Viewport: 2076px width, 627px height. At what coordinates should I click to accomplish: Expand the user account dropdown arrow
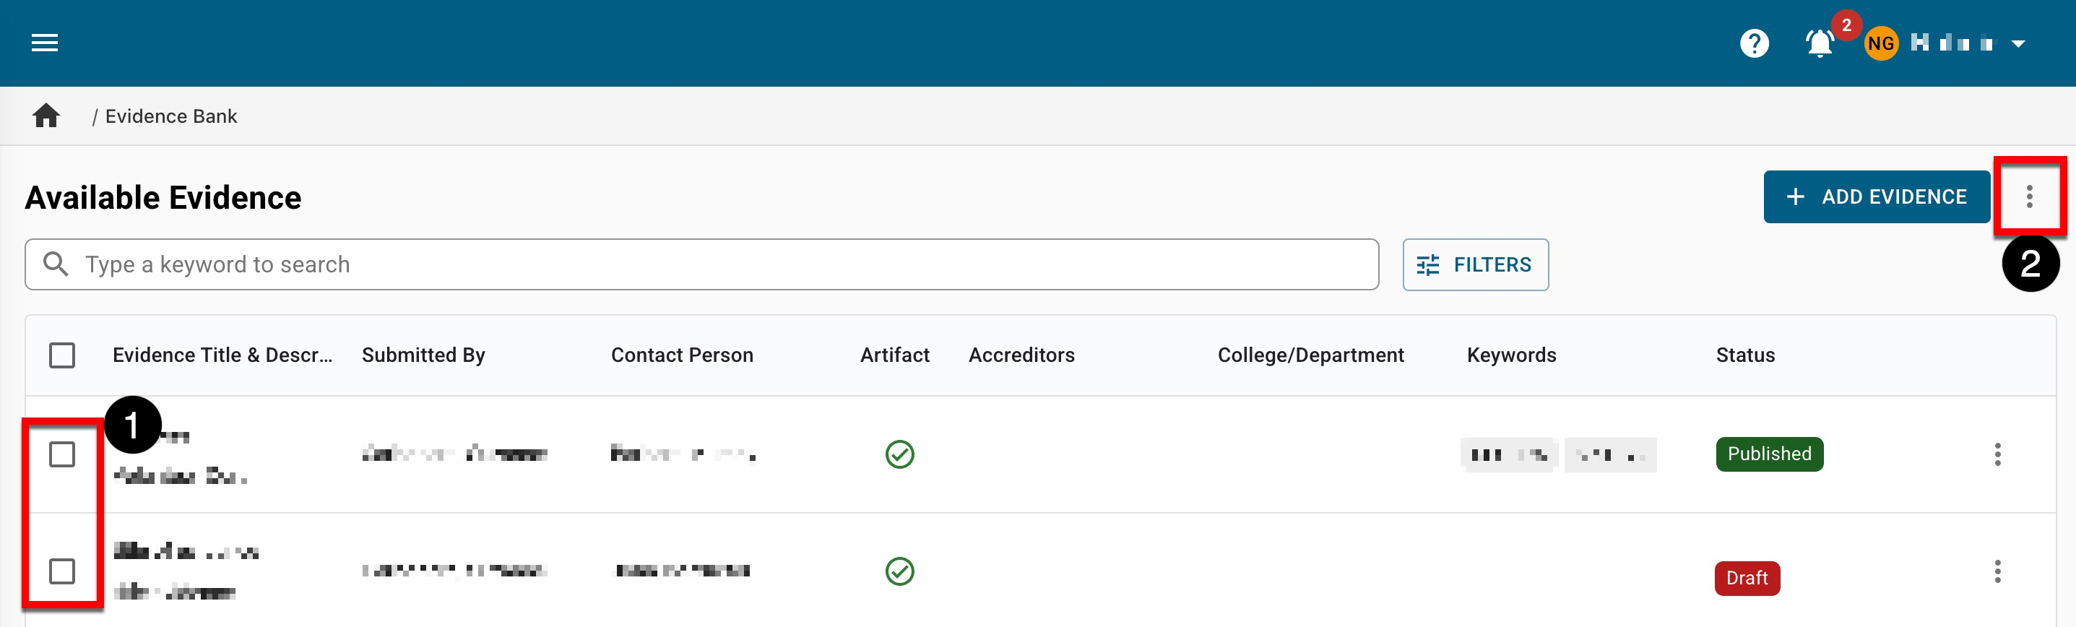click(x=2018, y=43)
